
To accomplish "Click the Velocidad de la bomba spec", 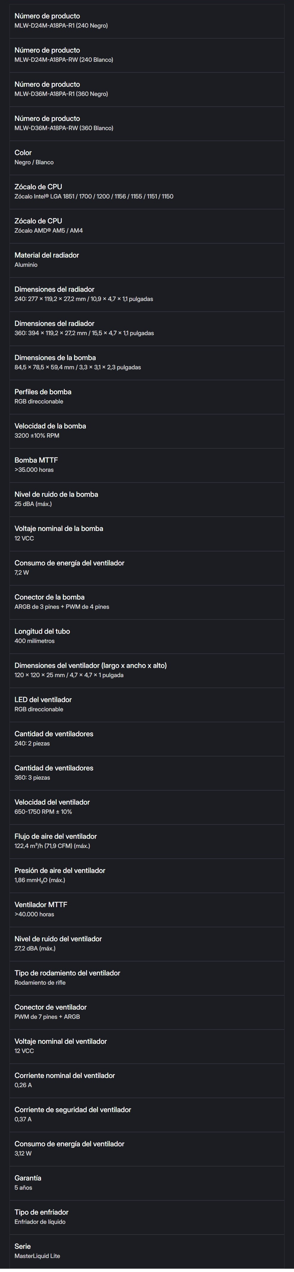I will click(50, 431).
